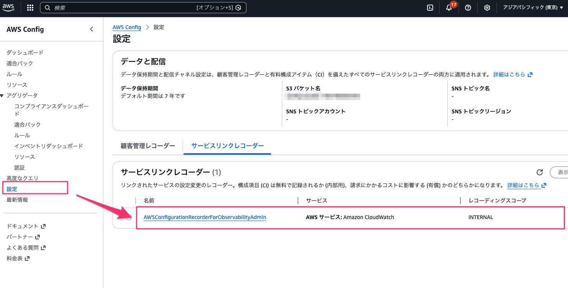Open the AWS Config breadcrumb link
Image resolution: width=568 pixels, height=288 pixels.
tap(127, 27)
